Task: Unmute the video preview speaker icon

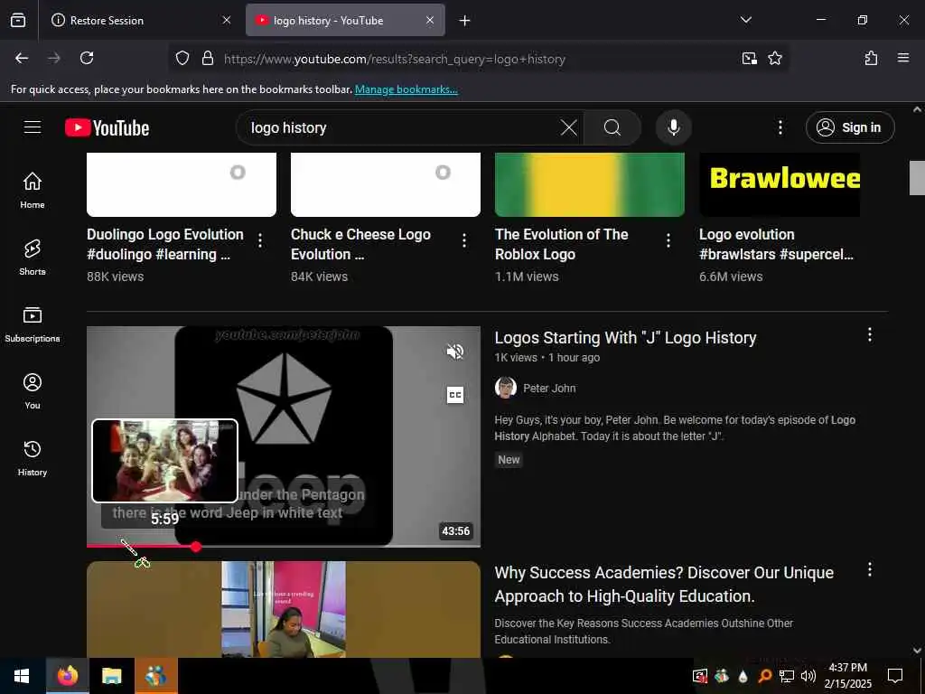Action: (455, 352)
